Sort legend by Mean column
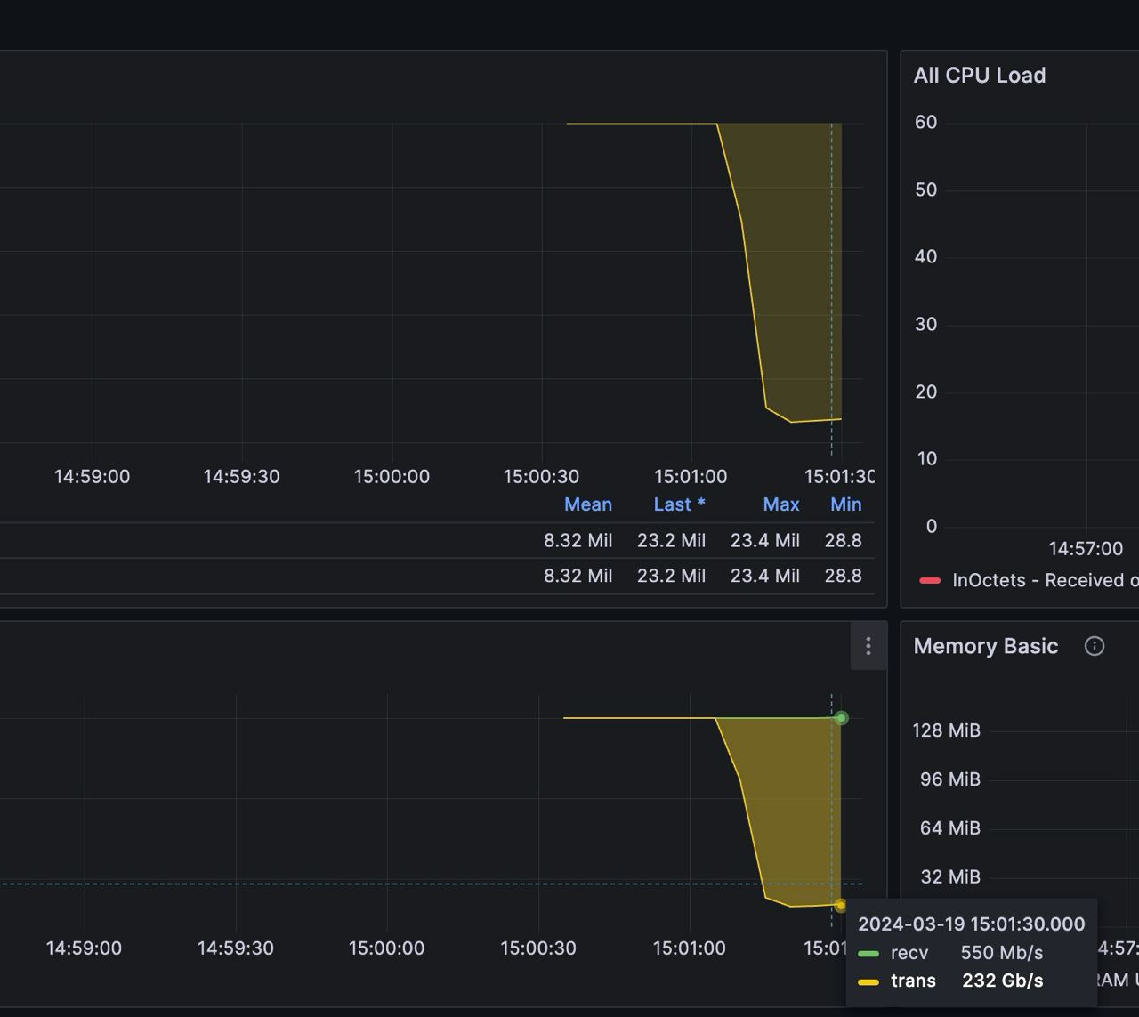 point(588,504)
